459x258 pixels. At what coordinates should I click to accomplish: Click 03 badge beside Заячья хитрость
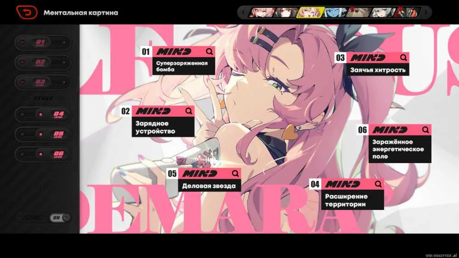[341, 58]
